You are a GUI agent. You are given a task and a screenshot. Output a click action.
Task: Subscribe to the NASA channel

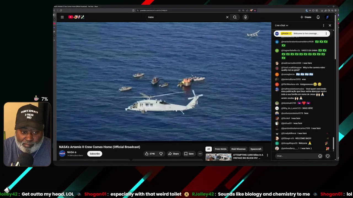coord(95,154)
